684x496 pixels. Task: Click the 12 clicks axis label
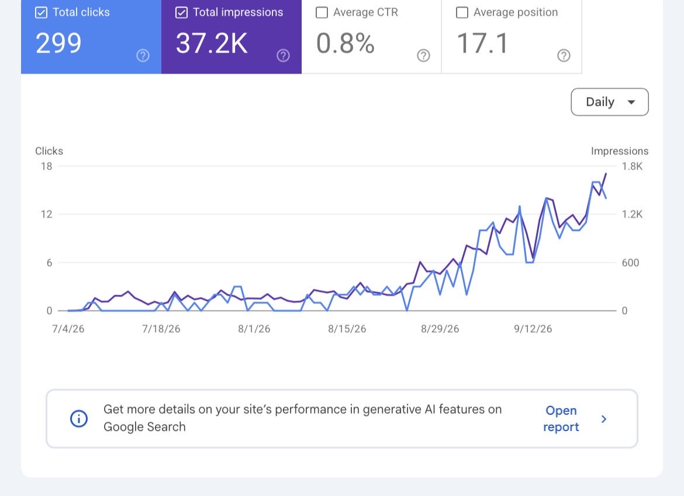[46, 215]
